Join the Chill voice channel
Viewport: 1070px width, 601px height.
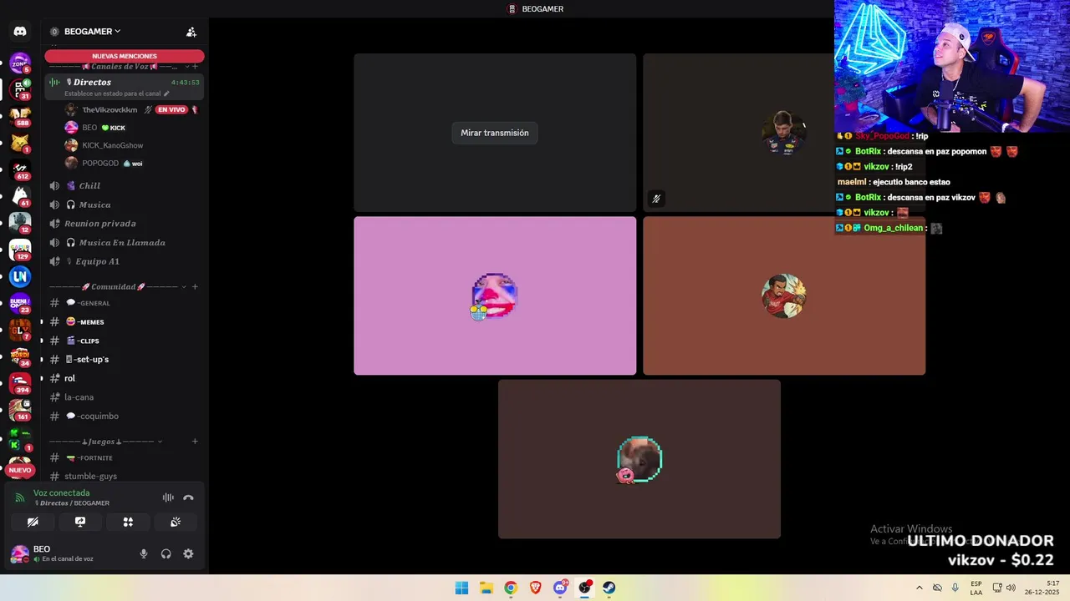coord(125,185)
